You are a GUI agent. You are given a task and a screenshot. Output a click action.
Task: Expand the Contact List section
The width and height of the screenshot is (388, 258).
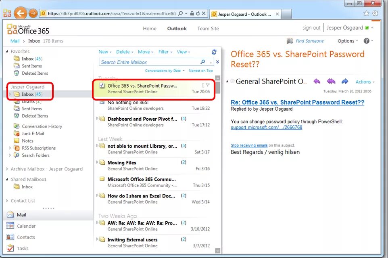click(7, 201)
